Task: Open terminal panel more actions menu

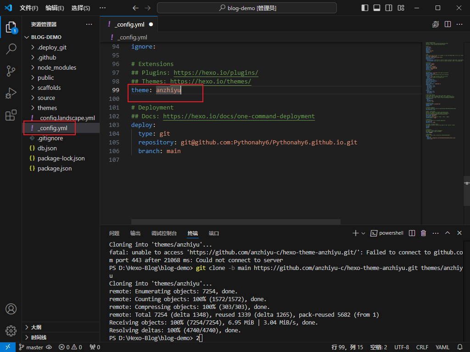Action: (436, 233)
